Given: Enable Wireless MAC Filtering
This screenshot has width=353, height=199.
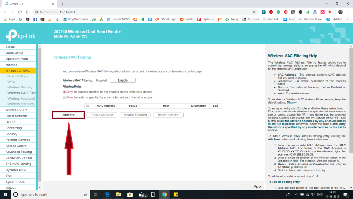Looking at the screenshot, I should (123, 80).
